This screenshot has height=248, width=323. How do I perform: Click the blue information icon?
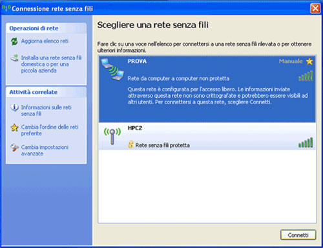point(15,107)
